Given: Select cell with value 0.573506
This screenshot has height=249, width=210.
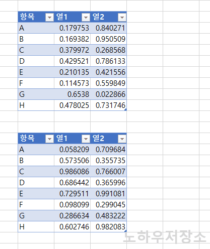Looking at the screenshot, I should pos(73,161).
